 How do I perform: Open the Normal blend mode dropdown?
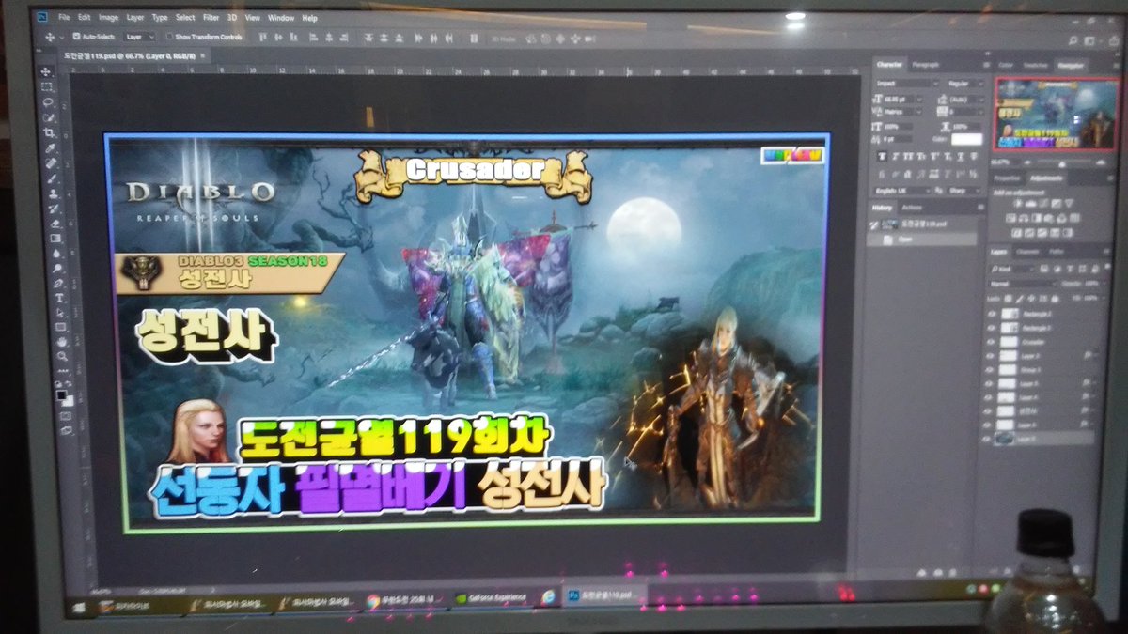(x=1021, y=283)
